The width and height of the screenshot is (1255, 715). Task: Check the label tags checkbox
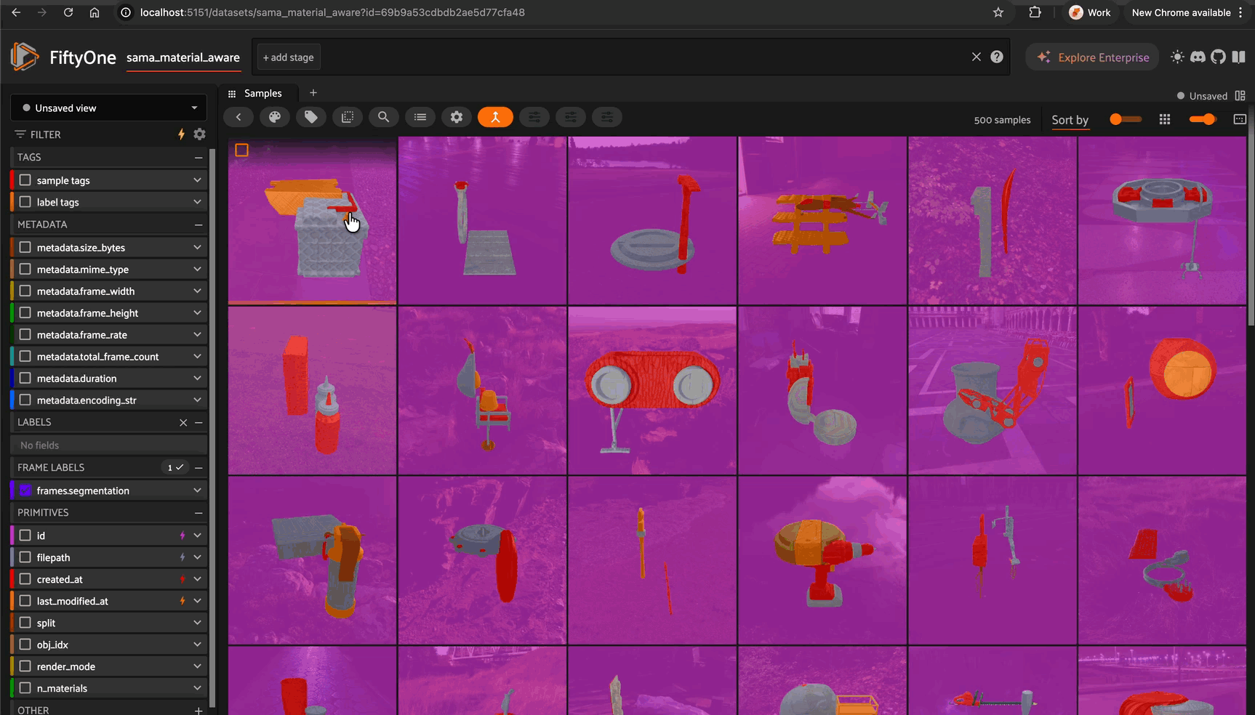pyautogui.click(x=25, y=202)
